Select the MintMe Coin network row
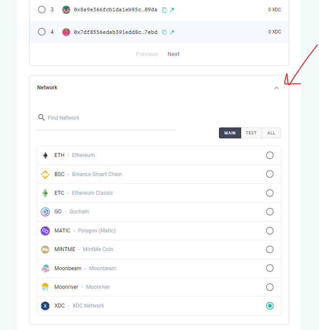 [x=270, y=249]
